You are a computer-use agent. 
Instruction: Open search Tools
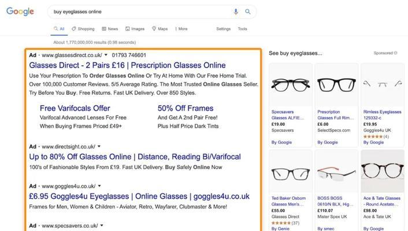(242, 29)
